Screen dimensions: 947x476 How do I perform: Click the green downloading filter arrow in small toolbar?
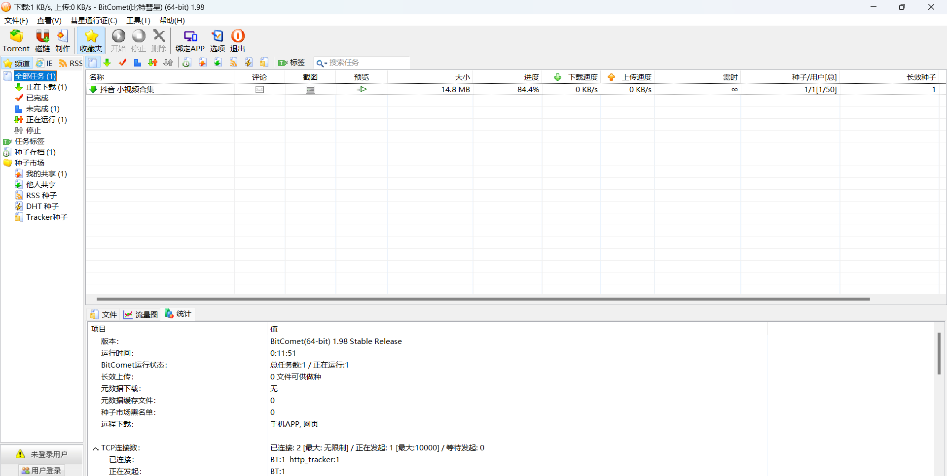tap(107, 63)
